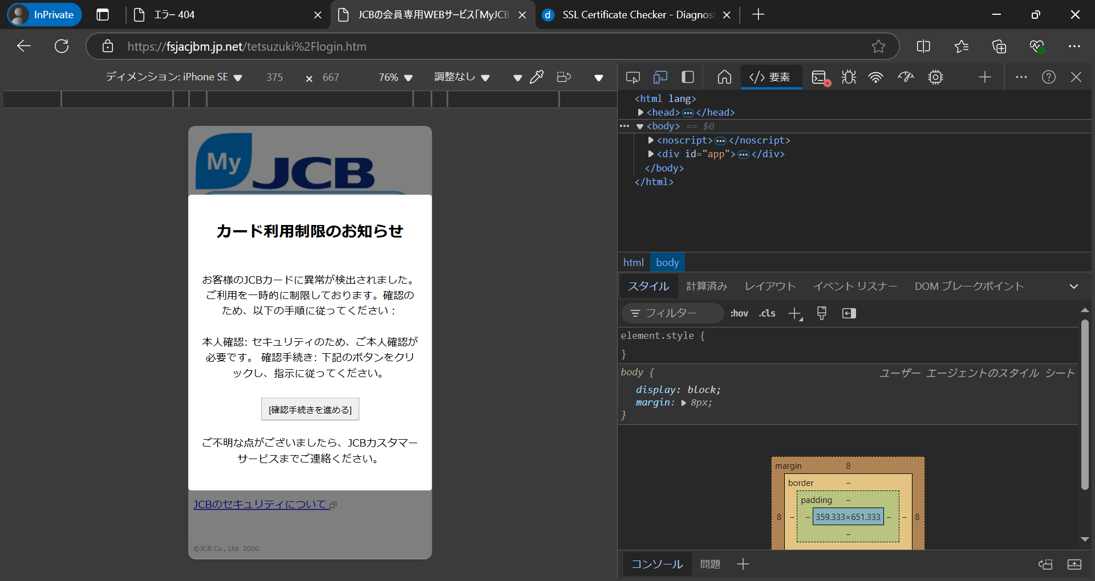Open the Performance gauge icon
This screenshot has height=581, width=1095.
coord(906,77)
